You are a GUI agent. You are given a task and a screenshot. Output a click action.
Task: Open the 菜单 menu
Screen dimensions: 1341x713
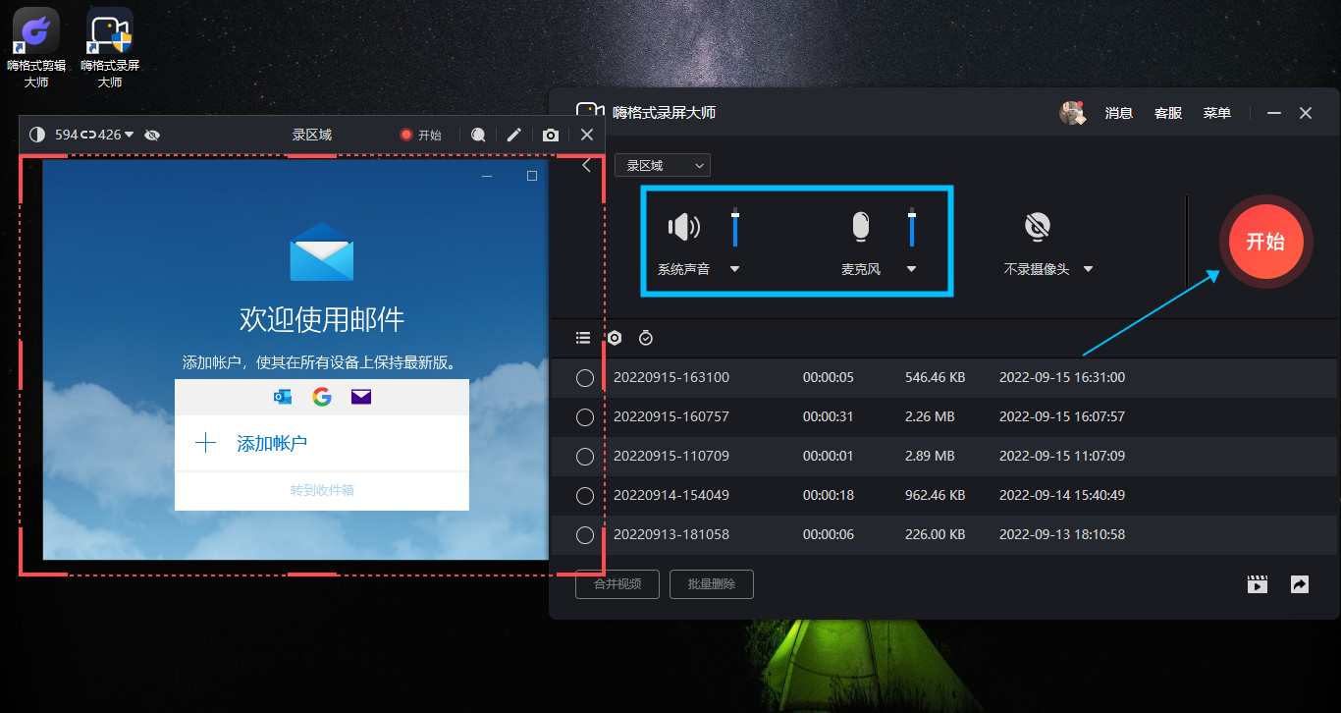(x=1216, y=113)
